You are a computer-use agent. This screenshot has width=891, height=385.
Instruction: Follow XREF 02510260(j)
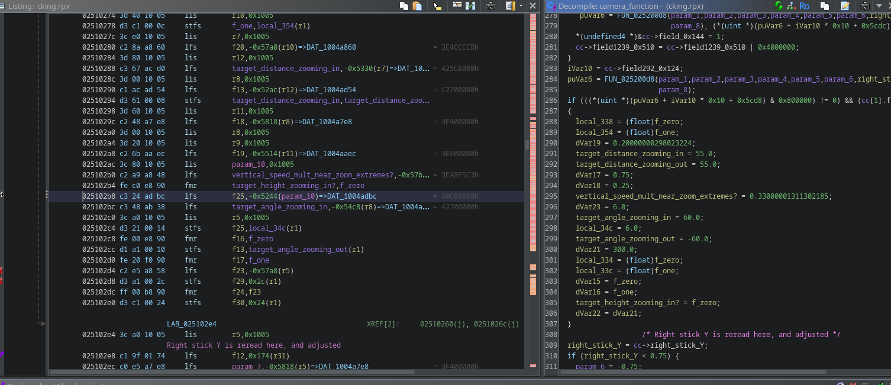(444, 324)
